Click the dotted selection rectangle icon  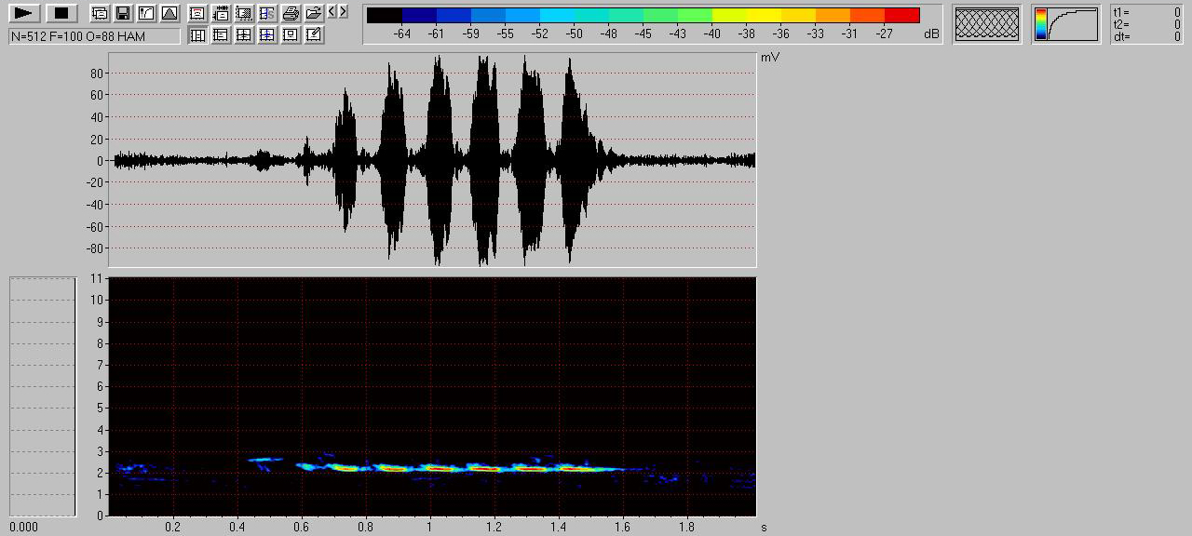coord(244,13)
